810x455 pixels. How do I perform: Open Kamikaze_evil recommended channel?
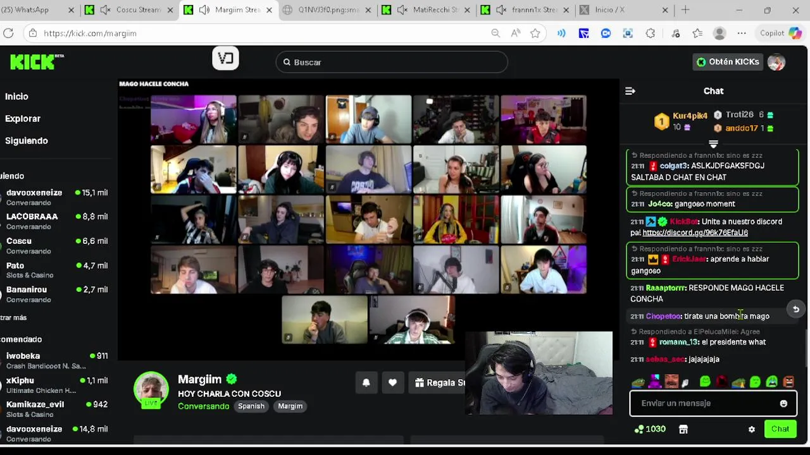pyautogui.click(x=57, y=409)
